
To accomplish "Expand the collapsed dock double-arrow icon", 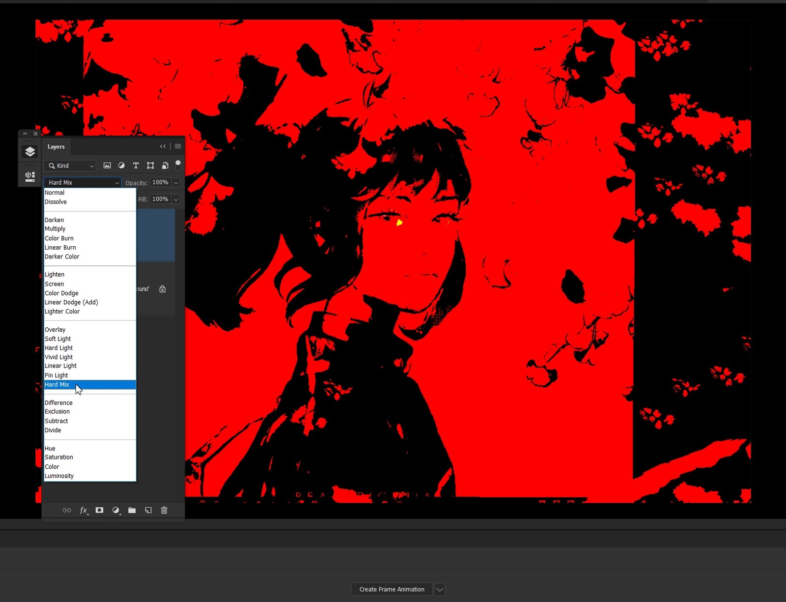I will (25, 134).
